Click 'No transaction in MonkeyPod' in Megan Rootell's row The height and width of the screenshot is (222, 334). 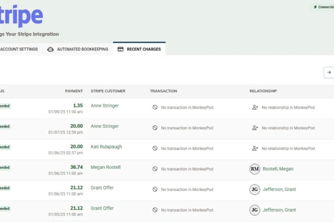[187, 169]
